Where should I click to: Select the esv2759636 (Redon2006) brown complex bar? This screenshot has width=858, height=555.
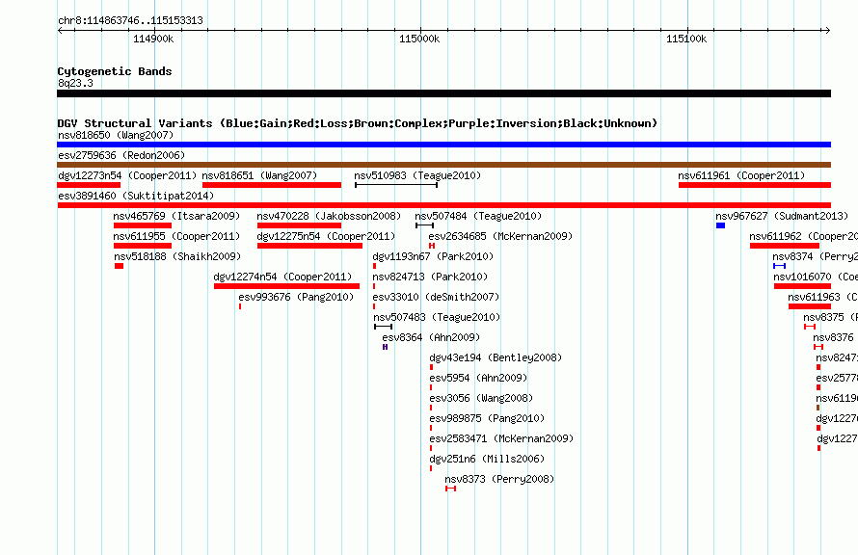pos(443,165)
